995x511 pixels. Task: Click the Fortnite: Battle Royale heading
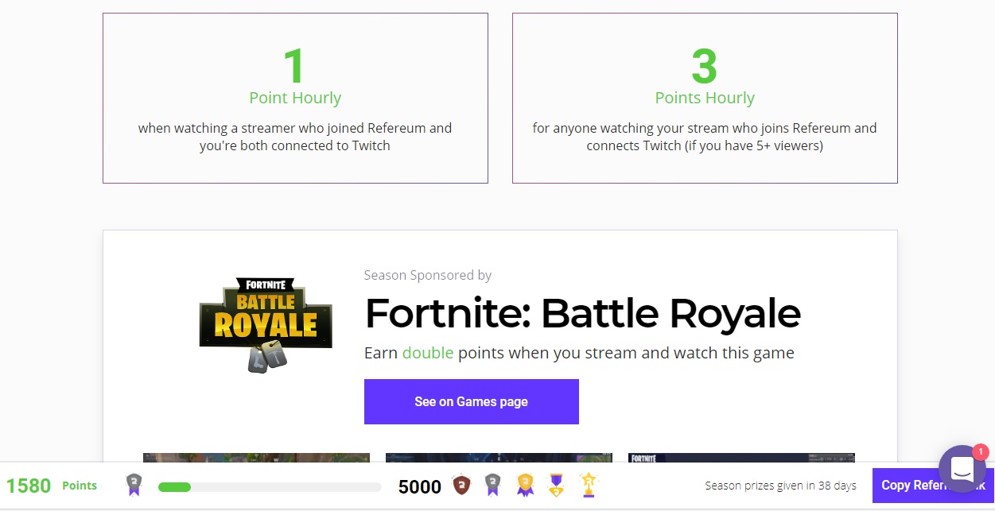(x=582, y=313)
